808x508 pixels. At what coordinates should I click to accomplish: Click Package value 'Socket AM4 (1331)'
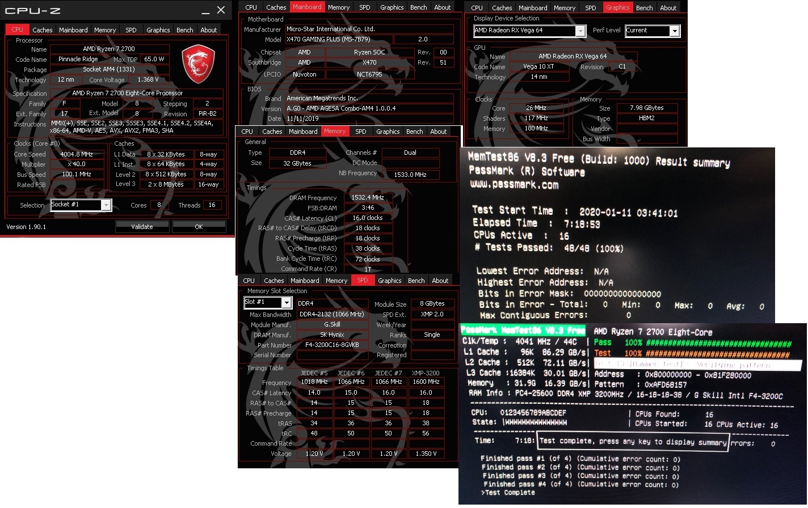(x=110, y=69)
